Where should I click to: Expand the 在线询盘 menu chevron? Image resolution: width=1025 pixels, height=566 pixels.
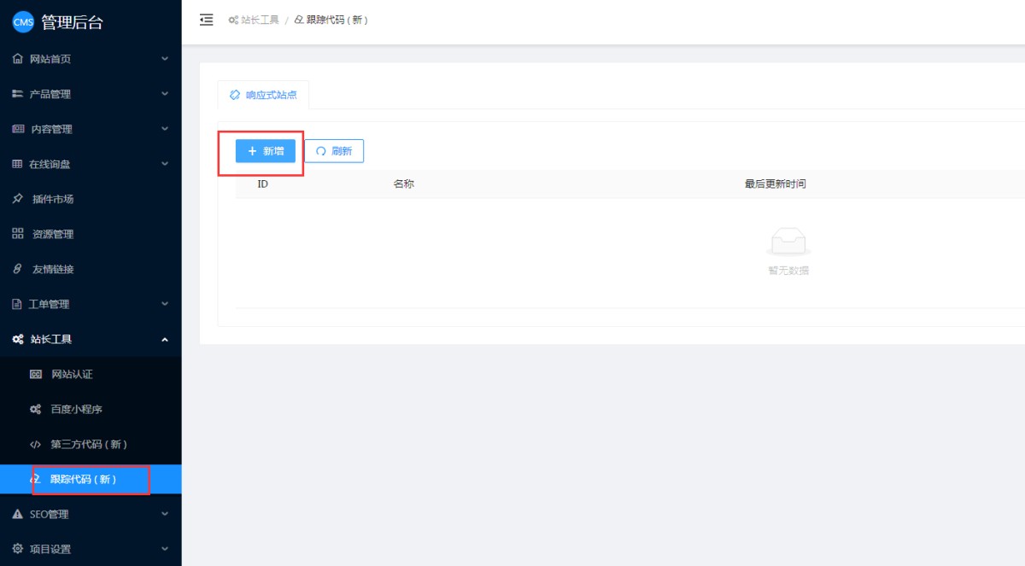165,164
